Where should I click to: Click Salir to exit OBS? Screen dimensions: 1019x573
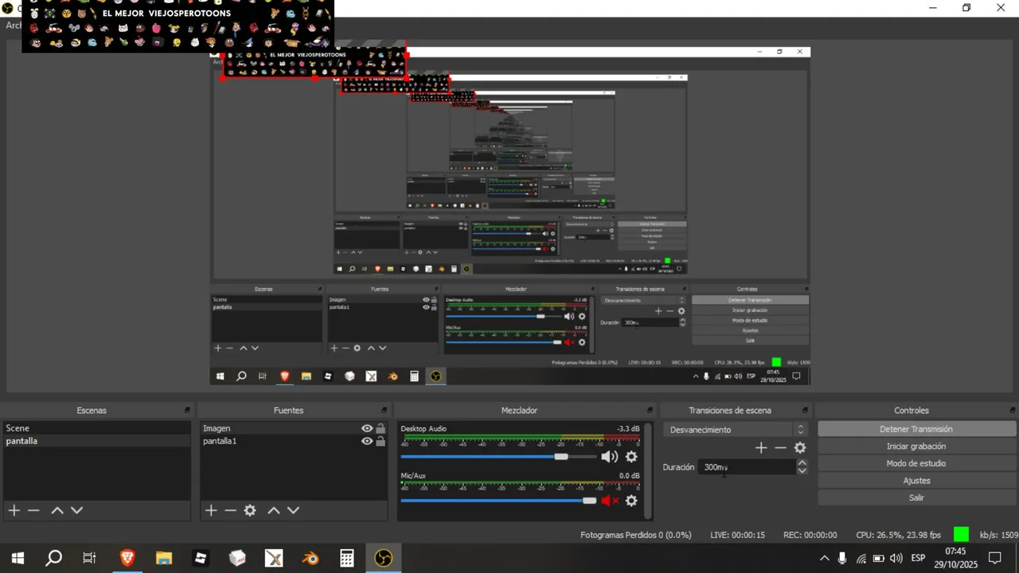[916, 497]
